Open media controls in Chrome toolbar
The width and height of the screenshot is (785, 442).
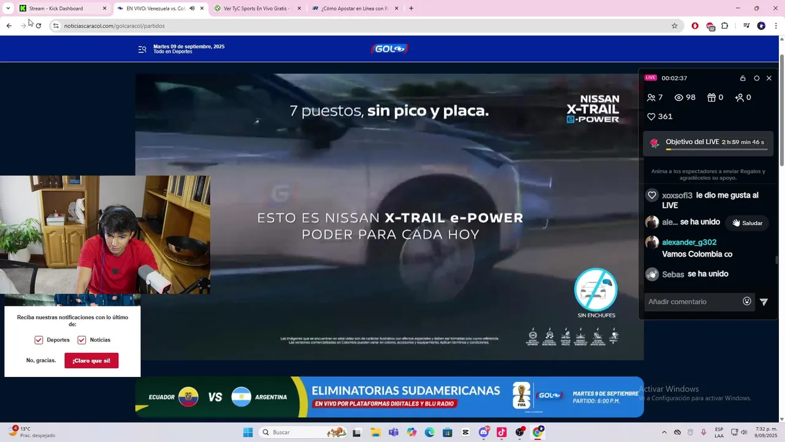click(746, 26)
